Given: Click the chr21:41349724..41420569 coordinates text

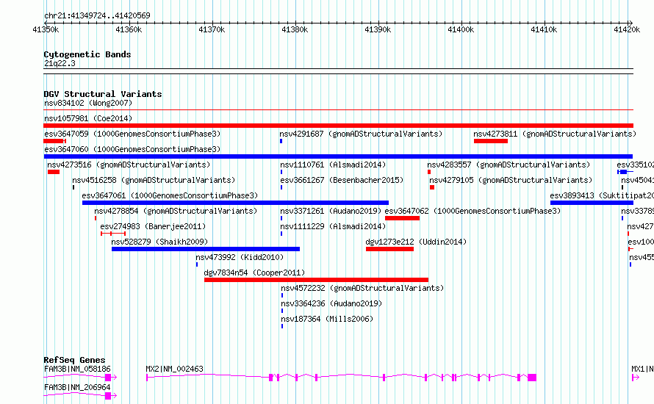Looking at the screenshot, I should 97,15.
